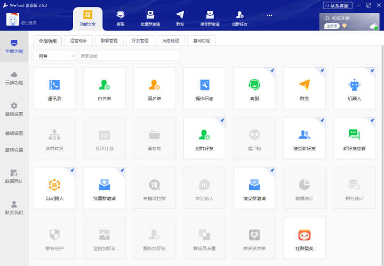The height and width of the screenshot is (266, 384).
Task: Switch to the 好友管理 tab
Action: (140, 41)
